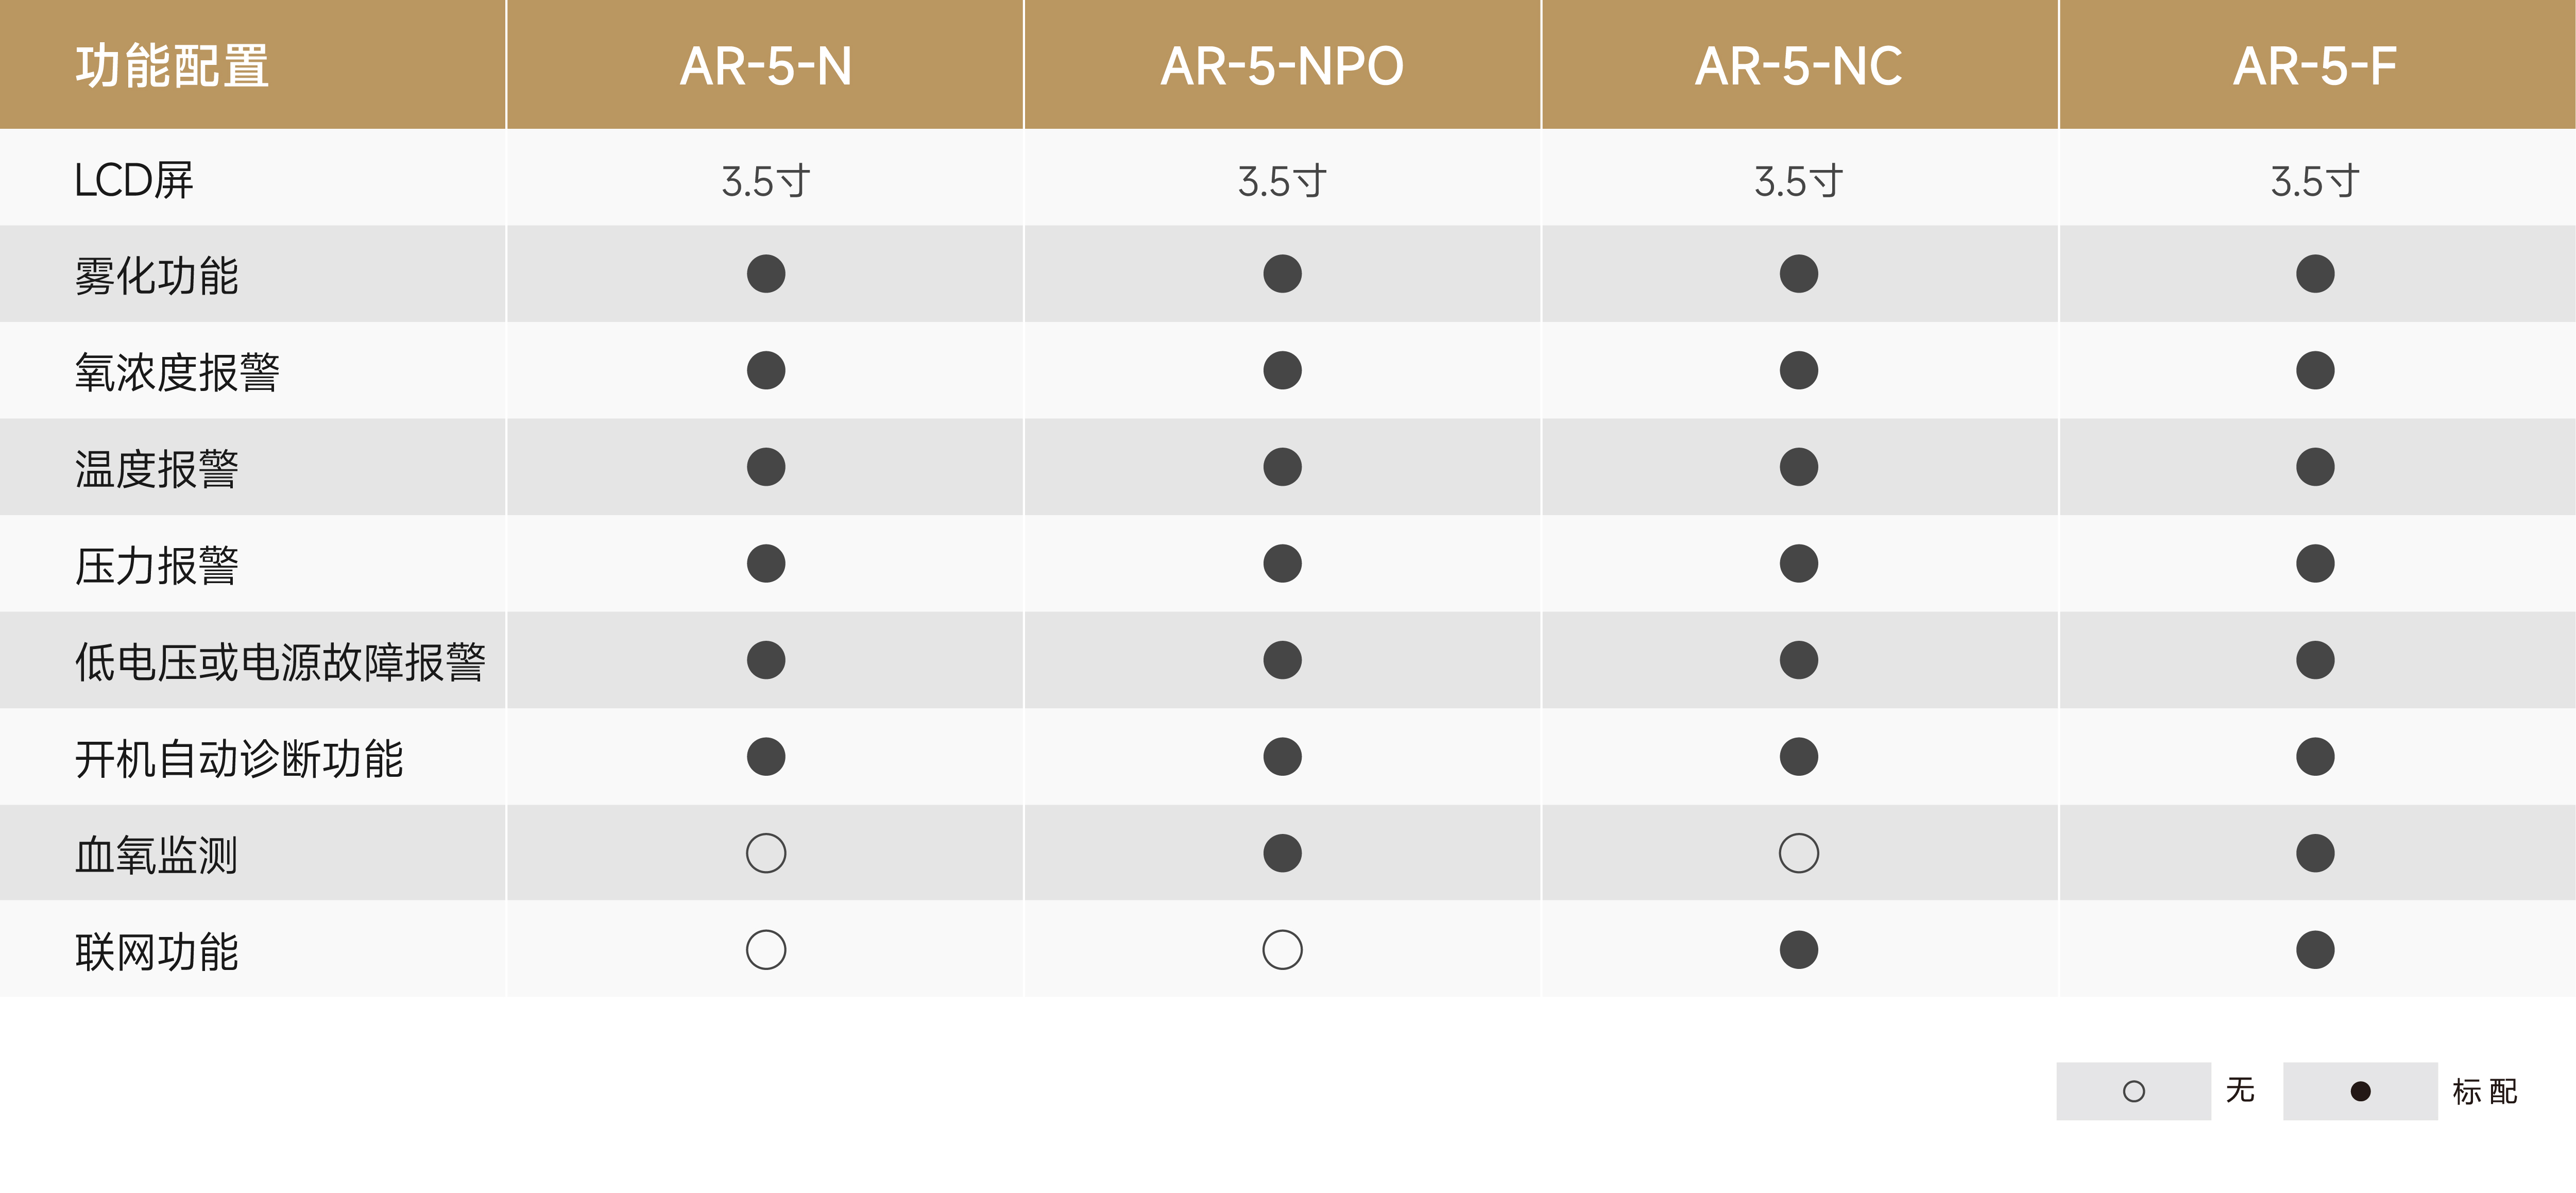This screenshot has height=1193, width=2576.
Task: Click the filled dot for AR-5-NC 联网功能
Action: [x=1798, y=950]
